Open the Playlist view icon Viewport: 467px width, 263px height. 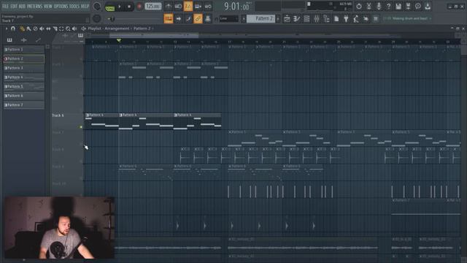[x=287, y=19]
